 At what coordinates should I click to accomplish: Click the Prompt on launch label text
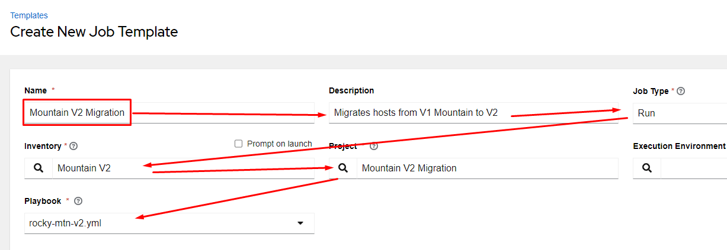[280, 144]
